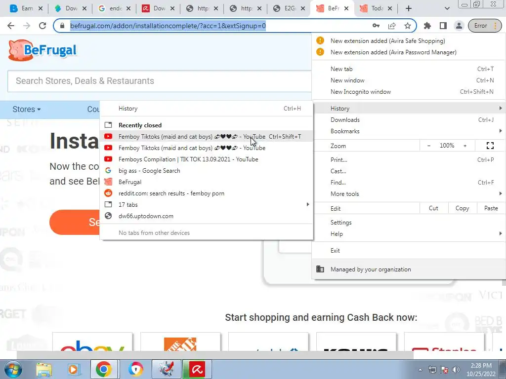506x379 pixels.
Task: Open Windows Explorer from the taskbar
Action: pyautogui.click(x=44, y=369)
